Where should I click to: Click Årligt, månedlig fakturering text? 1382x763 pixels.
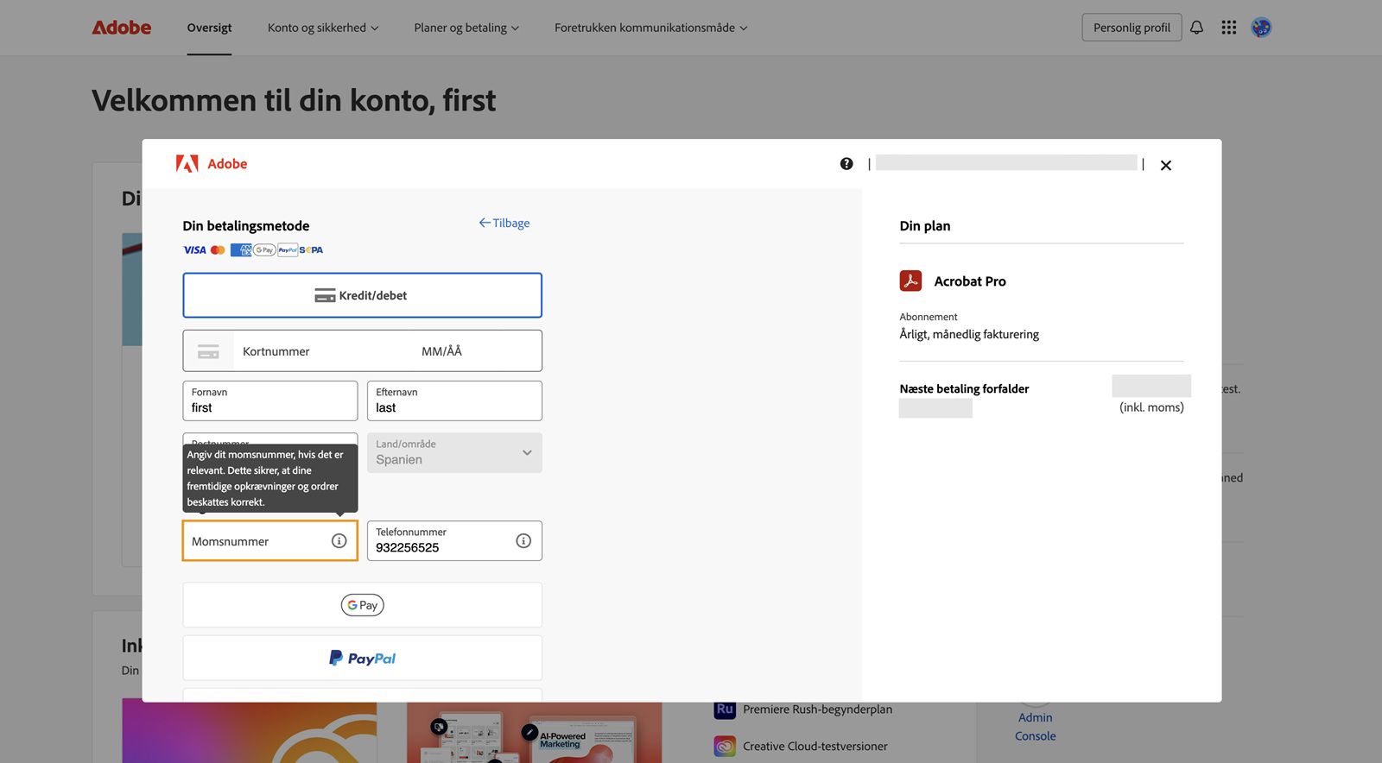(x=969, y=334)
